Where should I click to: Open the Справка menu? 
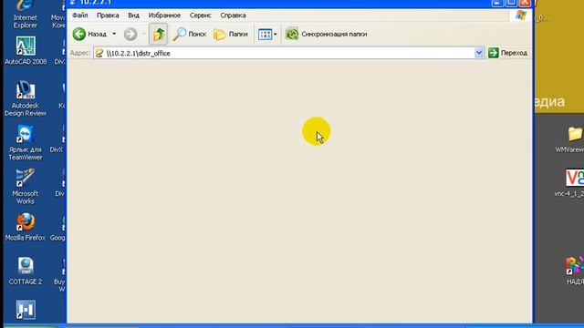coord(233,15)
